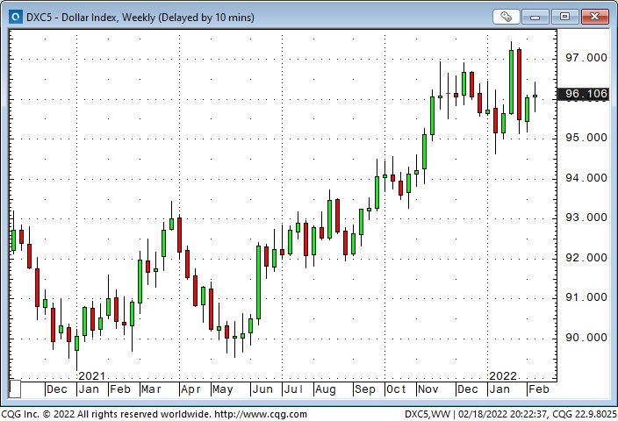The image size is (618, 421).
Task: Click the CQG chart window icon
Action: point(16,17)
